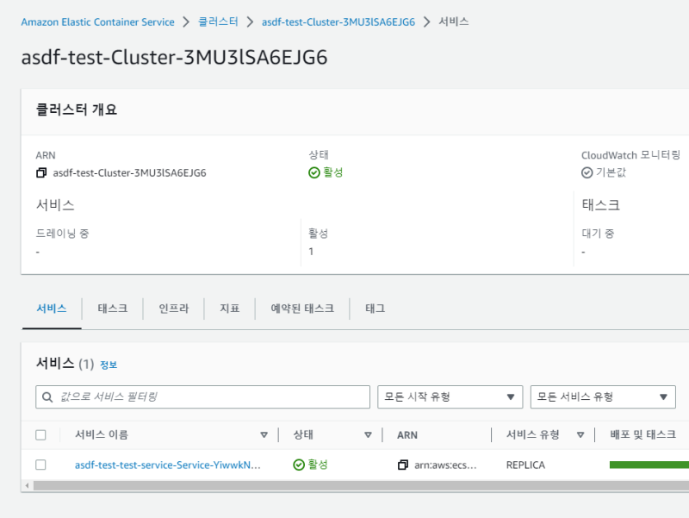This screenshot has width=689, height=518.
Task: Expand the 모든 서비스 유형 dropdown
Action: [x=603, y=396]
